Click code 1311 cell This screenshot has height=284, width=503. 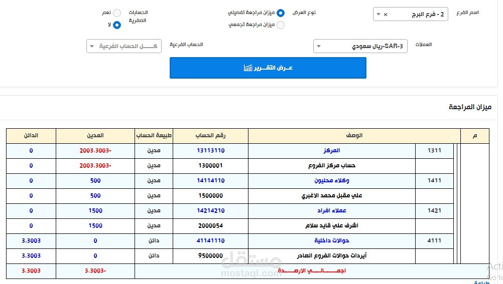coord(434,150)
